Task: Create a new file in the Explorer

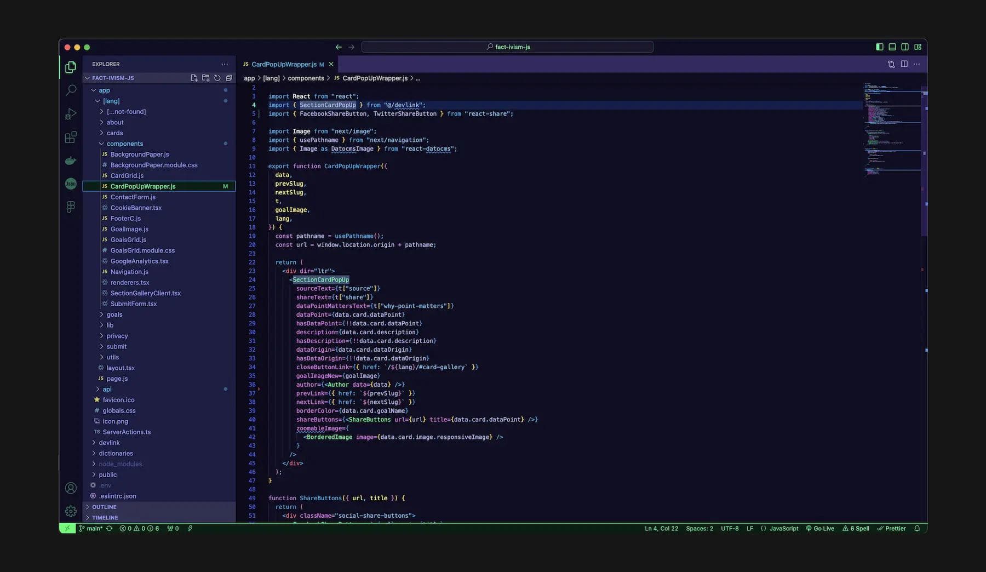Action: click(x=193, y=78)
